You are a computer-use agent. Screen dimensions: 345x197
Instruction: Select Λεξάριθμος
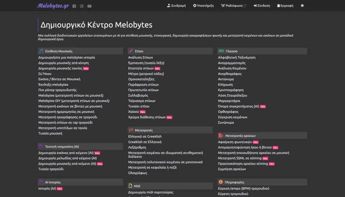137,148
